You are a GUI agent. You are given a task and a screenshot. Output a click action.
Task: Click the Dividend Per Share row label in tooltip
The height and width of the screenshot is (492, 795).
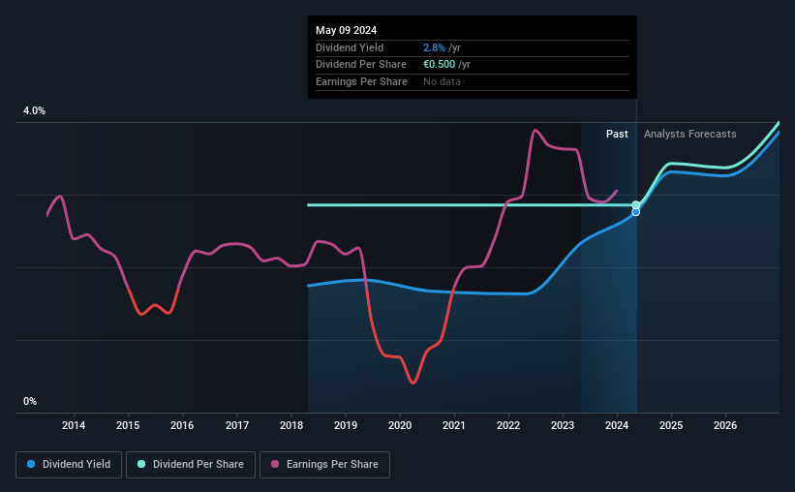[x=361, y=65]
